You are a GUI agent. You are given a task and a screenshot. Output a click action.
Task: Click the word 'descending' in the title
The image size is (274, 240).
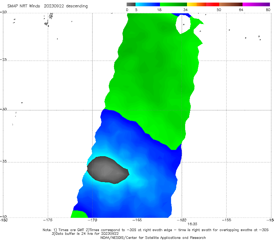tap(77, 6)
